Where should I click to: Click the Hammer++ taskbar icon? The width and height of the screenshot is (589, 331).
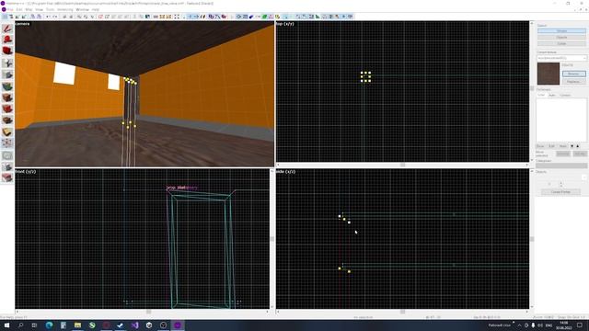178,325
